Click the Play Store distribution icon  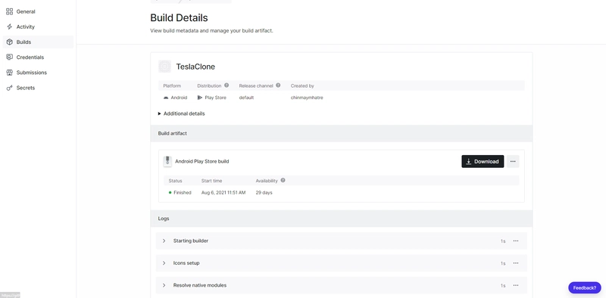click(200, 98)
